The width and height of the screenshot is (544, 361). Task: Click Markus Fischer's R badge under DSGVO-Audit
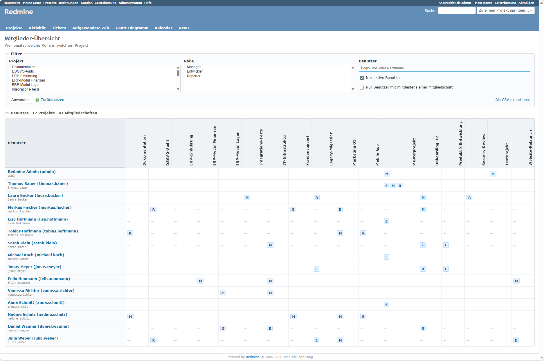[x=153, y=210]
